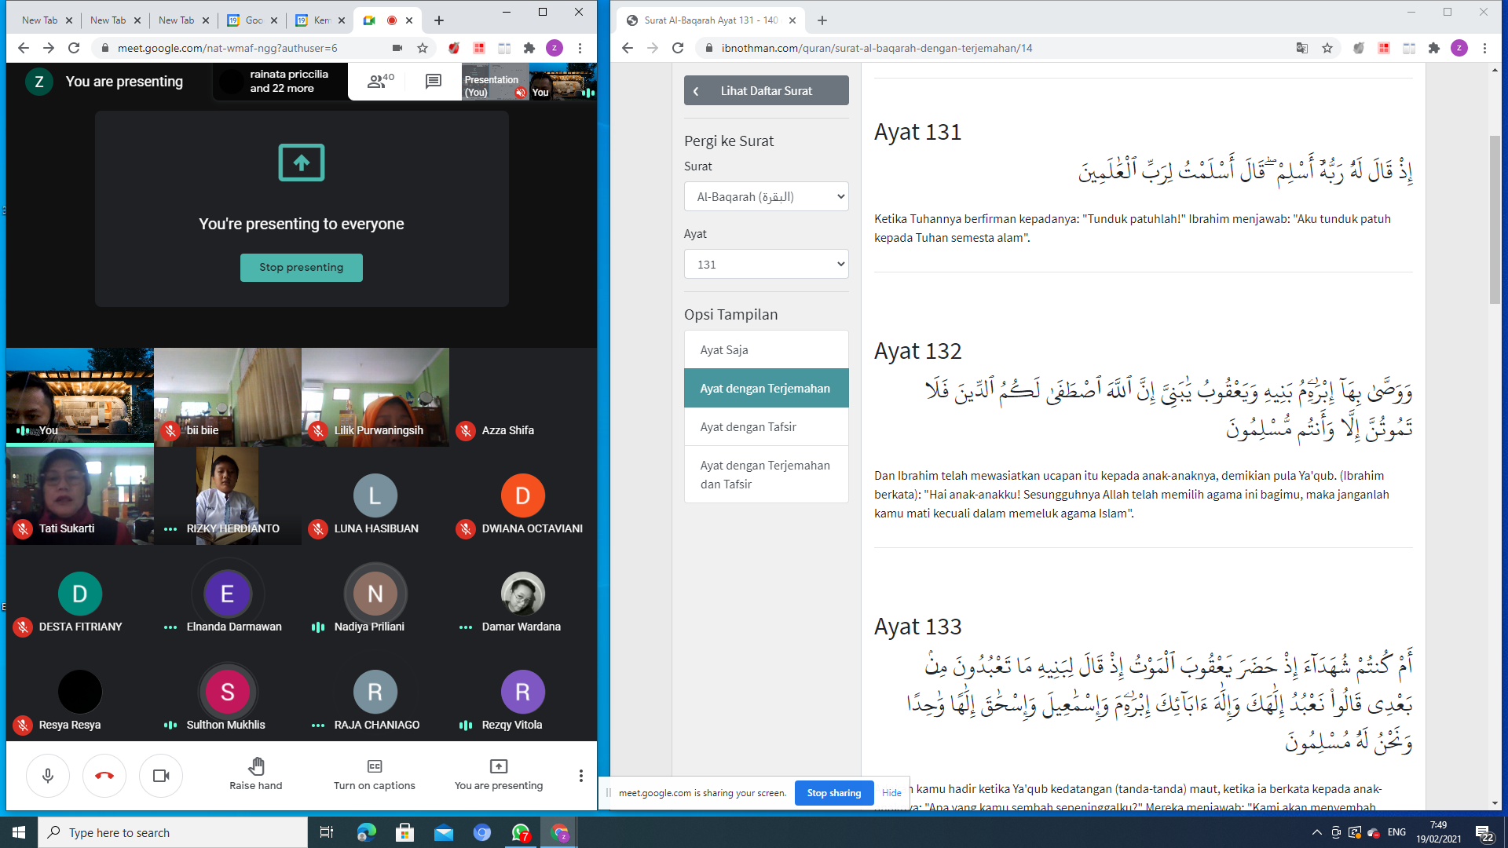
Task: Toggle the camera button in Meet
Action: click(161, 776)
